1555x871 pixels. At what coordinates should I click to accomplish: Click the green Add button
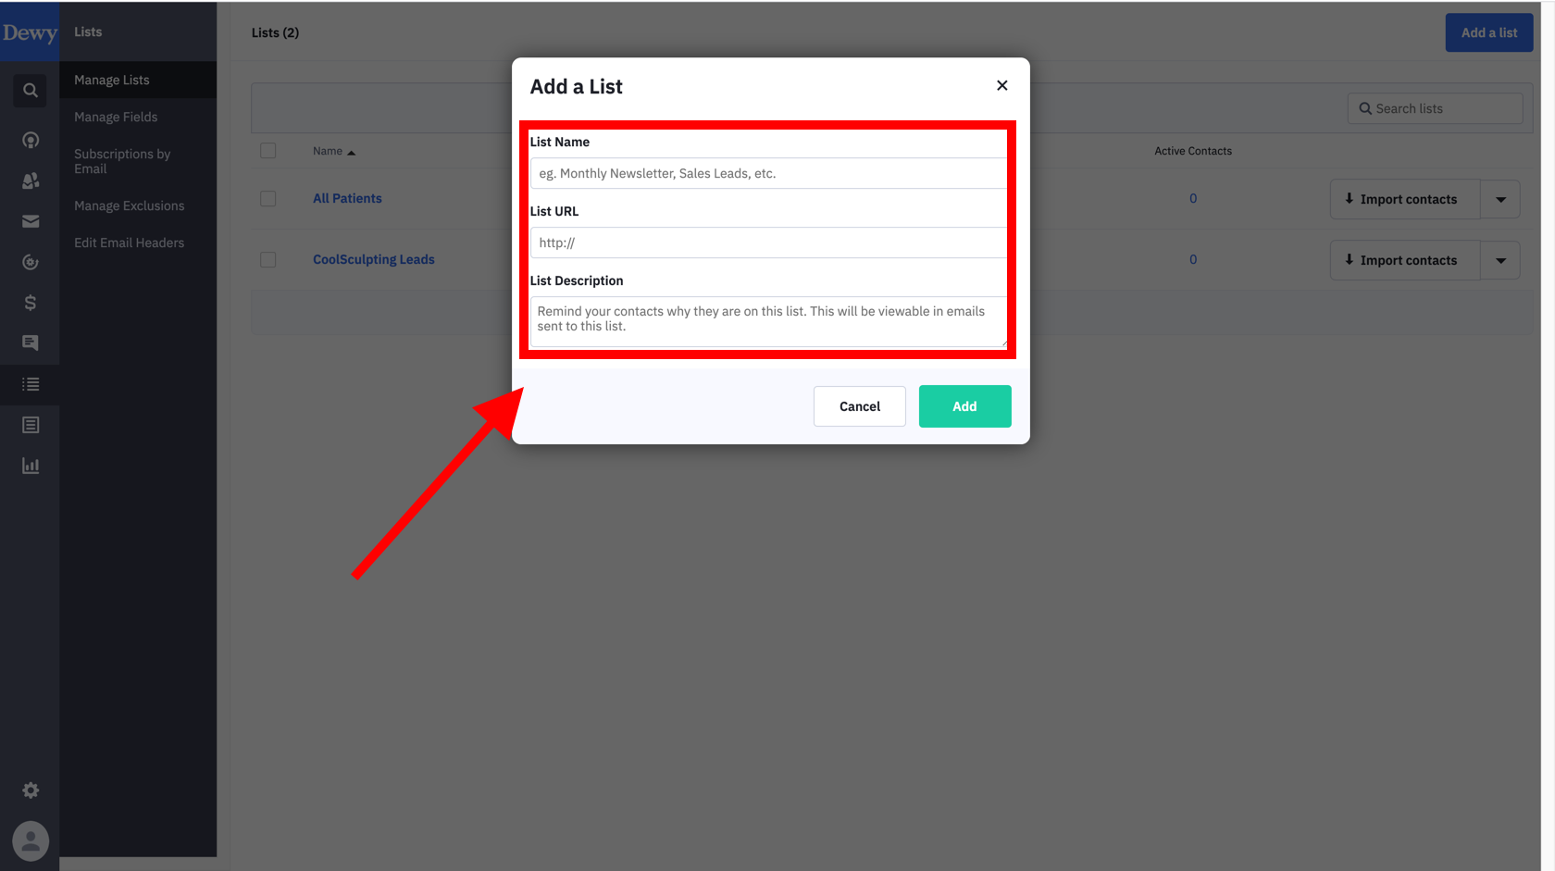pos(964,406)
